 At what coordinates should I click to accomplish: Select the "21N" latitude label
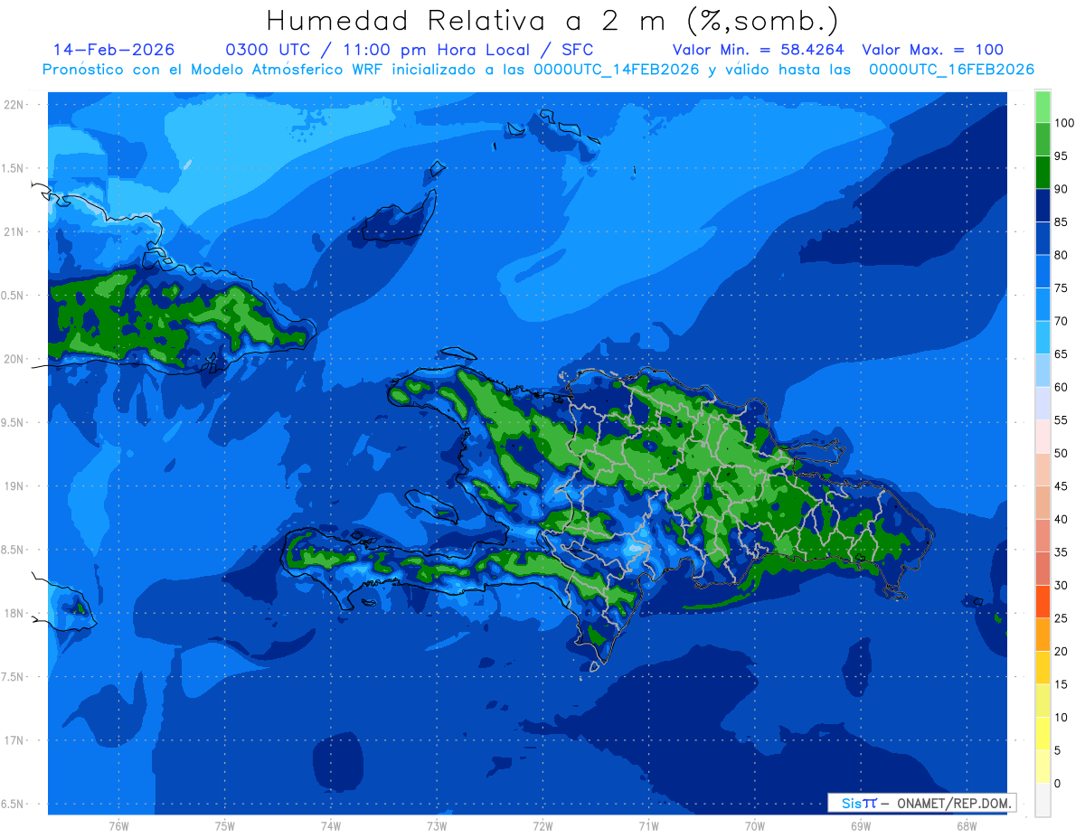click(14, 231)
